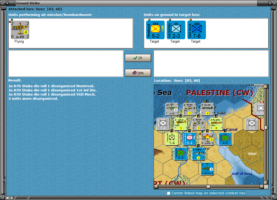277x200 pixels.
Task: Click the Spitfire RSA counter on map
Action: [199, 154]
